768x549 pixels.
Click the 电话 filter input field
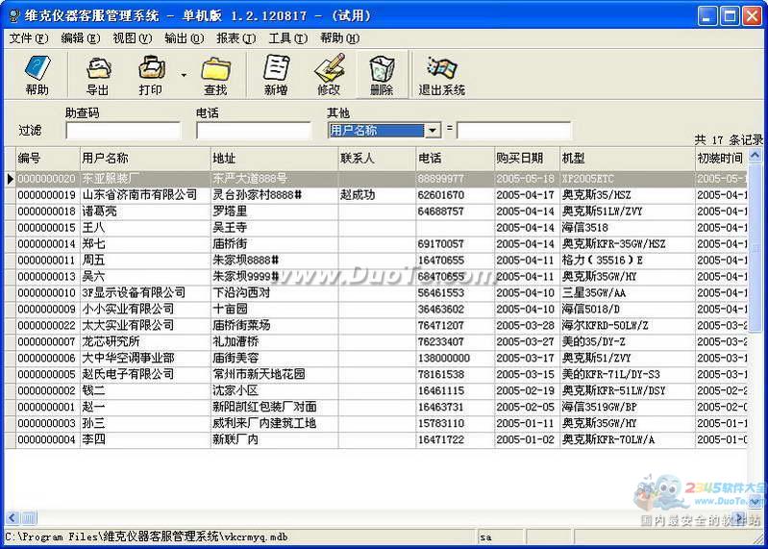[x=254, y=130]
